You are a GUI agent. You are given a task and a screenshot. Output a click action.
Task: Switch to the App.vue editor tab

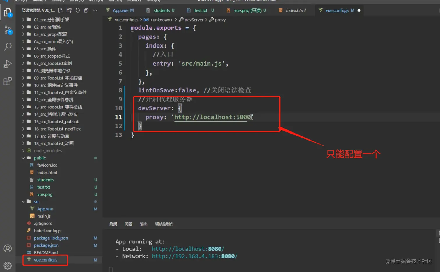[120, 10]
